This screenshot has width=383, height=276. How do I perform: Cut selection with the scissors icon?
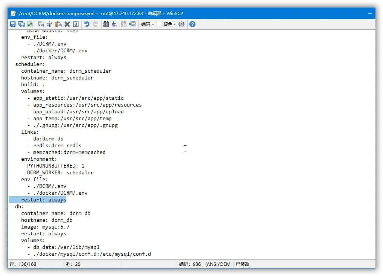tap(49, 24)
